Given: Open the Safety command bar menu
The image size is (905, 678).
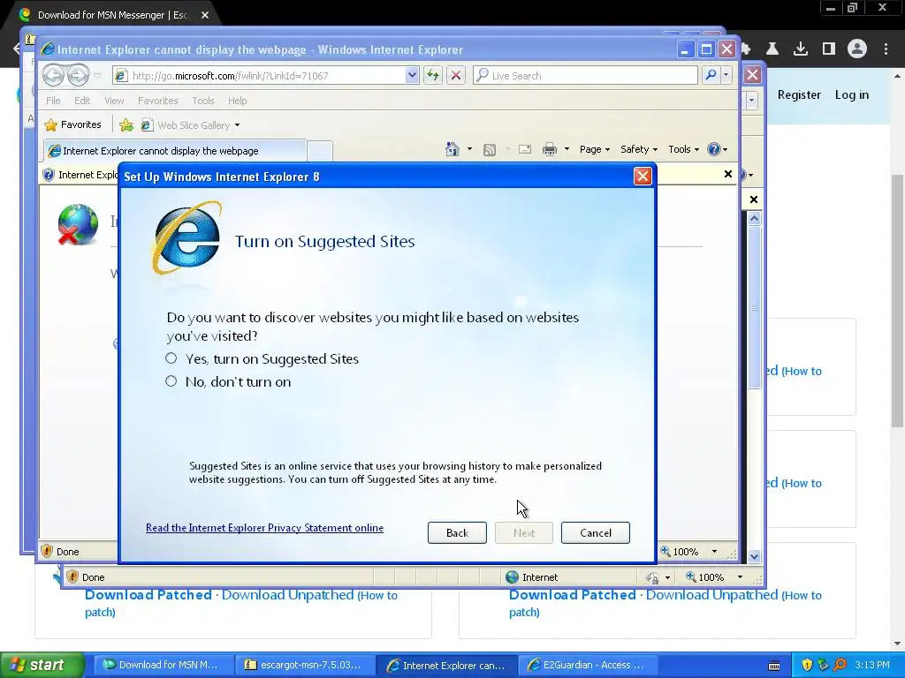Looking at the screenshot, I should pyautogui.click(x=638, y=149).
